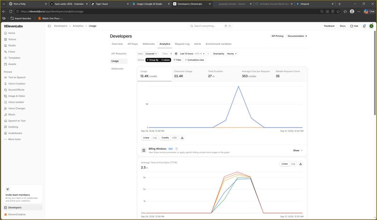The image size is (377, 220).
Task: Open Sound Effects in the pinned list
Action: (x=16, y=90)
